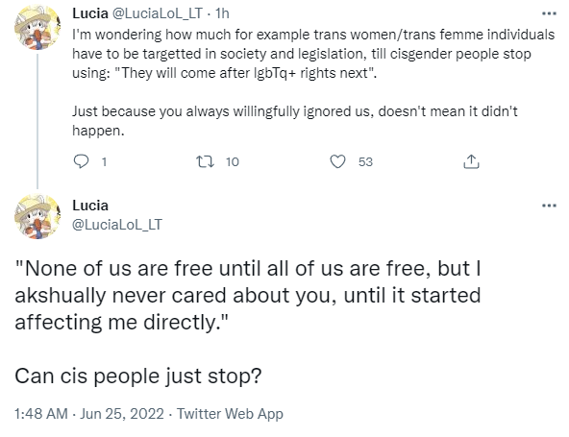
Task: Open Lucia's avatar on the main tweet
Action: (x=37, y=216)
